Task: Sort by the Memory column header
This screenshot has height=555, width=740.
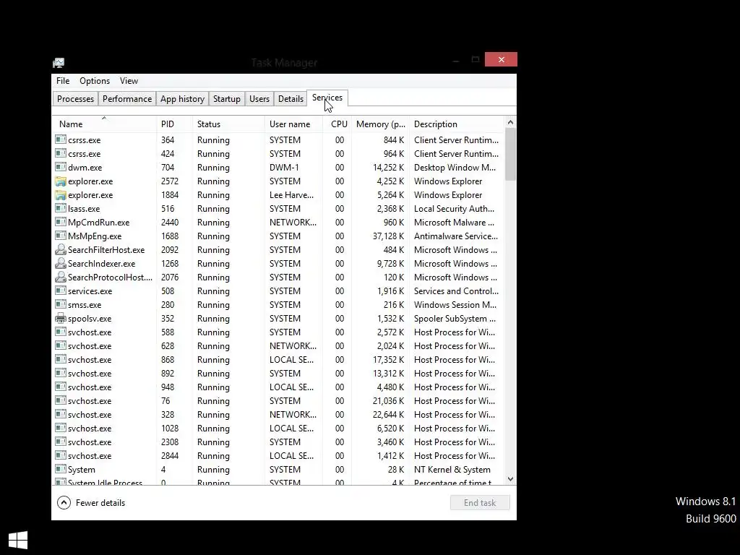Action: [380, 124]
